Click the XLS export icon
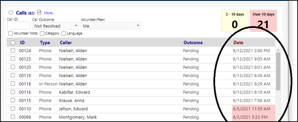298x122 pixels. click(x=39, y=12)
